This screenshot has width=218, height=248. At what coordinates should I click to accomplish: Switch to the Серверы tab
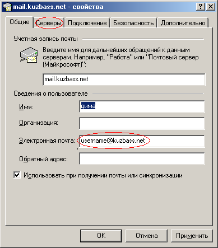[x=49, y=23]
